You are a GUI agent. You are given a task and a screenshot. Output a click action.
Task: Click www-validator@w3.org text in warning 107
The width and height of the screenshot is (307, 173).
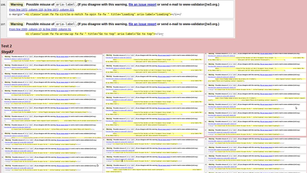click(x=200, y=24)
